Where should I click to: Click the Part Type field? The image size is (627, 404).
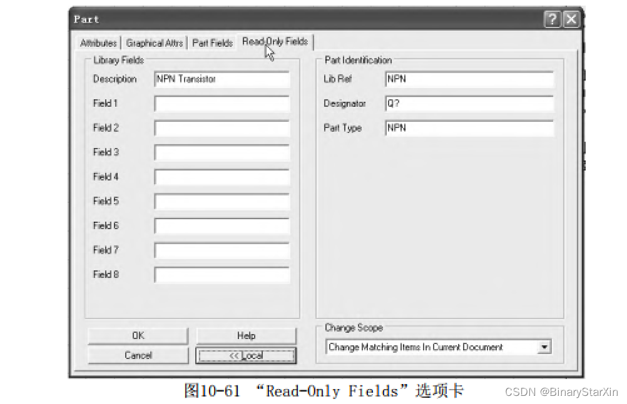coord(469,128)
